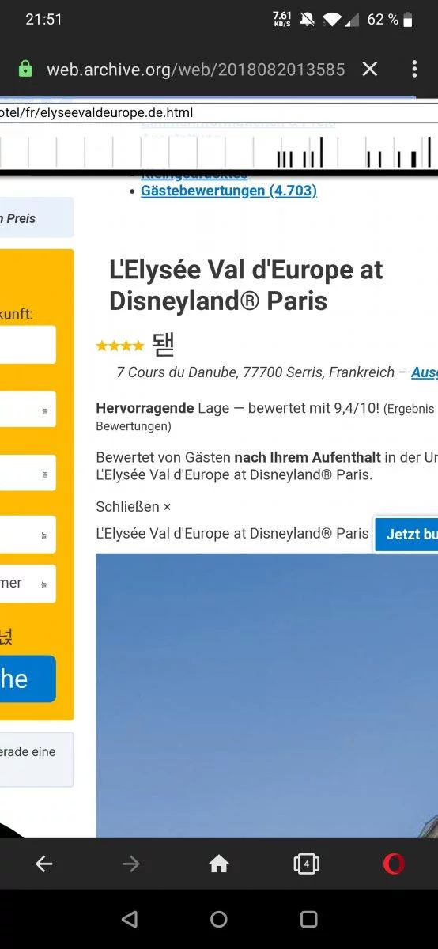Select the Preis tab on the left
438x949 pixels.
pos(36,218)
